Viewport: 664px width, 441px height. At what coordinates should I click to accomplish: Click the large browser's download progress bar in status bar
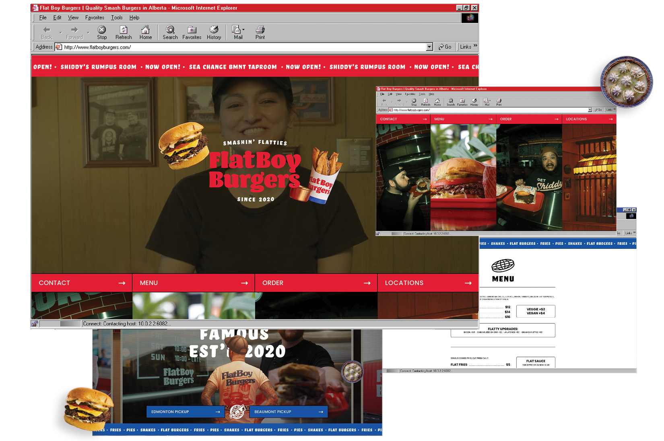(60, 324)
